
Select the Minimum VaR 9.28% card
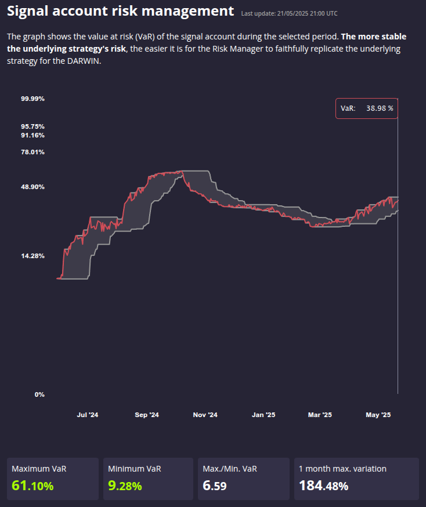coord(148,479)
